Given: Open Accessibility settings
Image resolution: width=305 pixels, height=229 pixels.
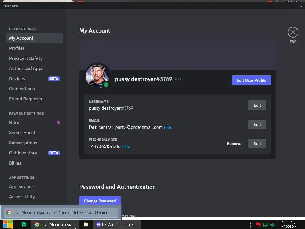Looking at the screenshot, I should (x=35, y=197).
